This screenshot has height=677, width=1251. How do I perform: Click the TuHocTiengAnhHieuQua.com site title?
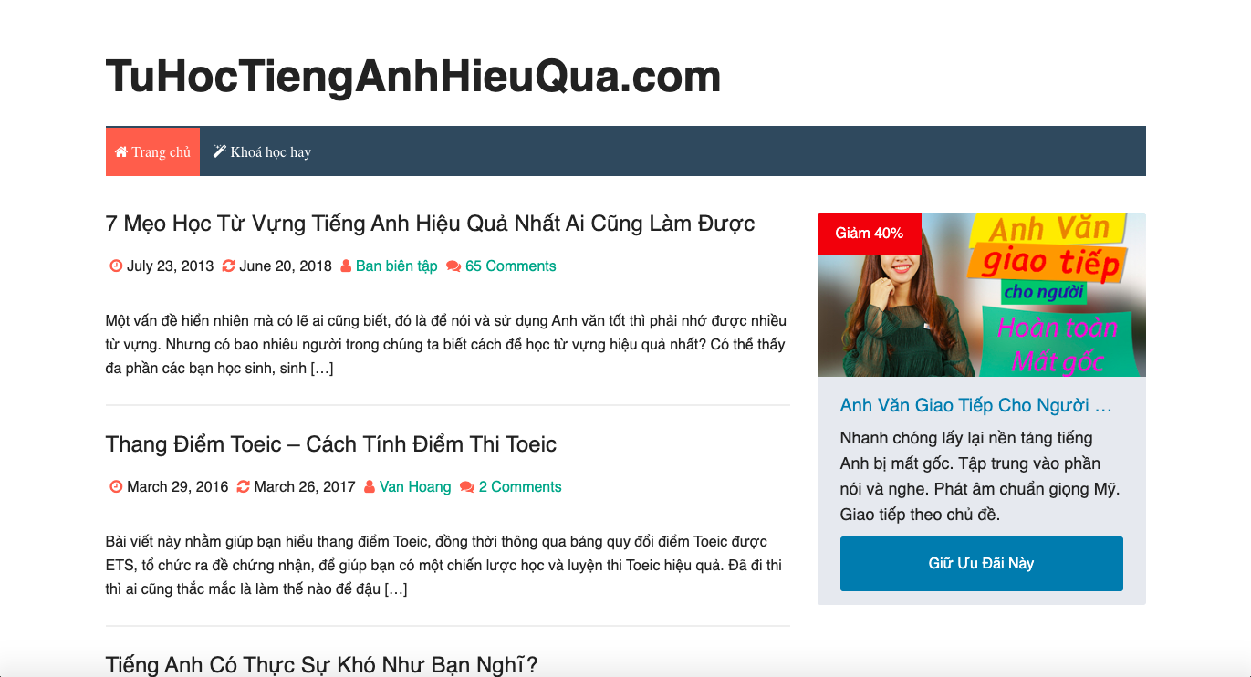pos(413,77)
